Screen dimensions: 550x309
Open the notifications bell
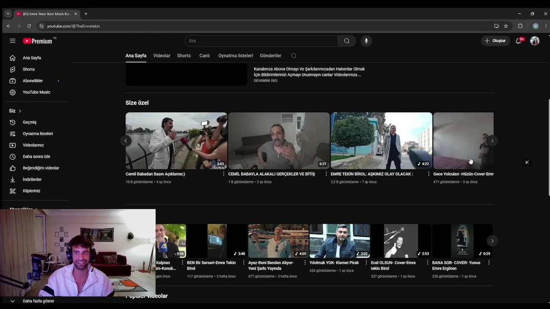point(519,41)
